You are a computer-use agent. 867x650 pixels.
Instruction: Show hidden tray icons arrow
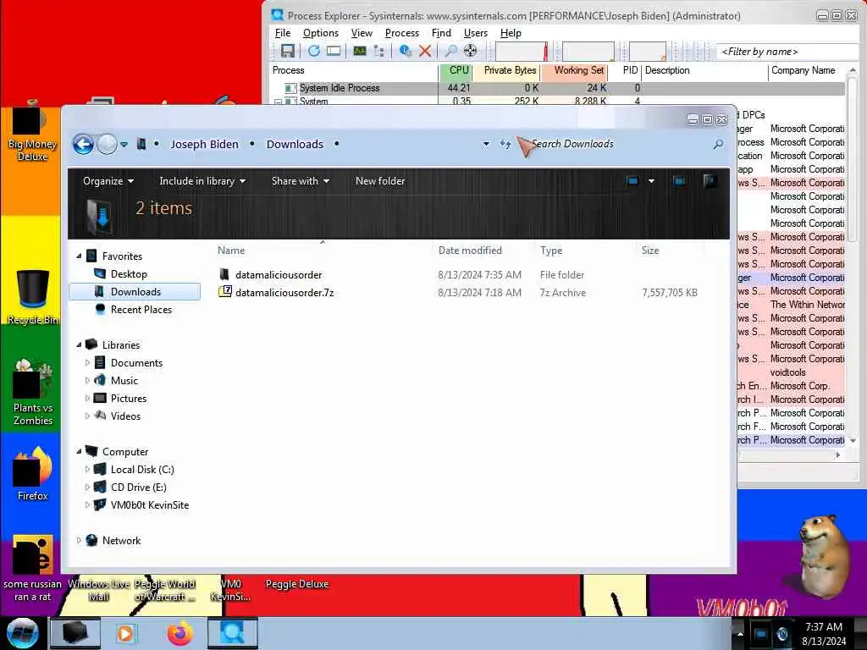740,633
